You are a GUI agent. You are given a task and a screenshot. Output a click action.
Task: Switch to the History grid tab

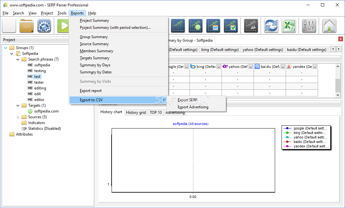click(136, 112)
